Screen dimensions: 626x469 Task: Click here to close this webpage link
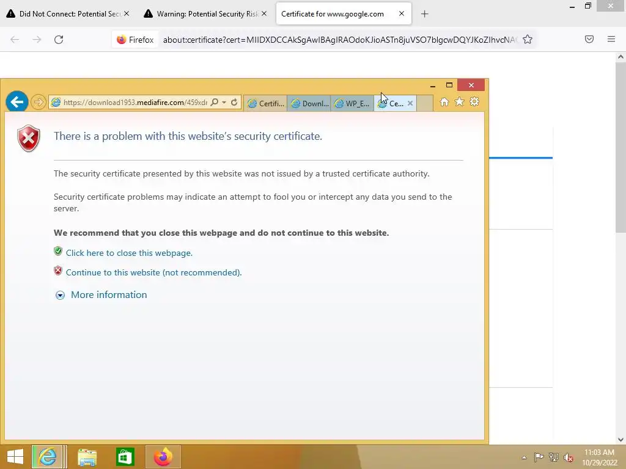point(129,253)
